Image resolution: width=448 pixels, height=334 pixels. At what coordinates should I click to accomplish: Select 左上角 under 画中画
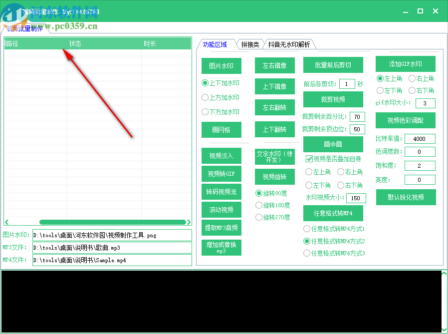point(318,172)
